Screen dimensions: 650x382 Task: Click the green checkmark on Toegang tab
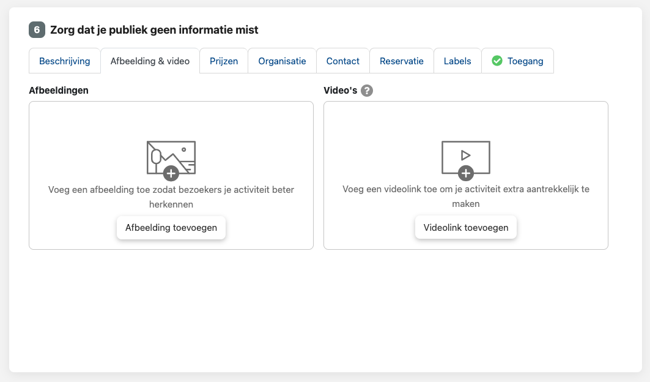pyautogui.click(x=497, y=61)
